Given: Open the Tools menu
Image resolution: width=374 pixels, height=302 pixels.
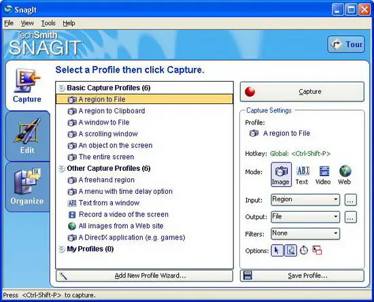Looking at the screenshot, I should coord(48,23).
